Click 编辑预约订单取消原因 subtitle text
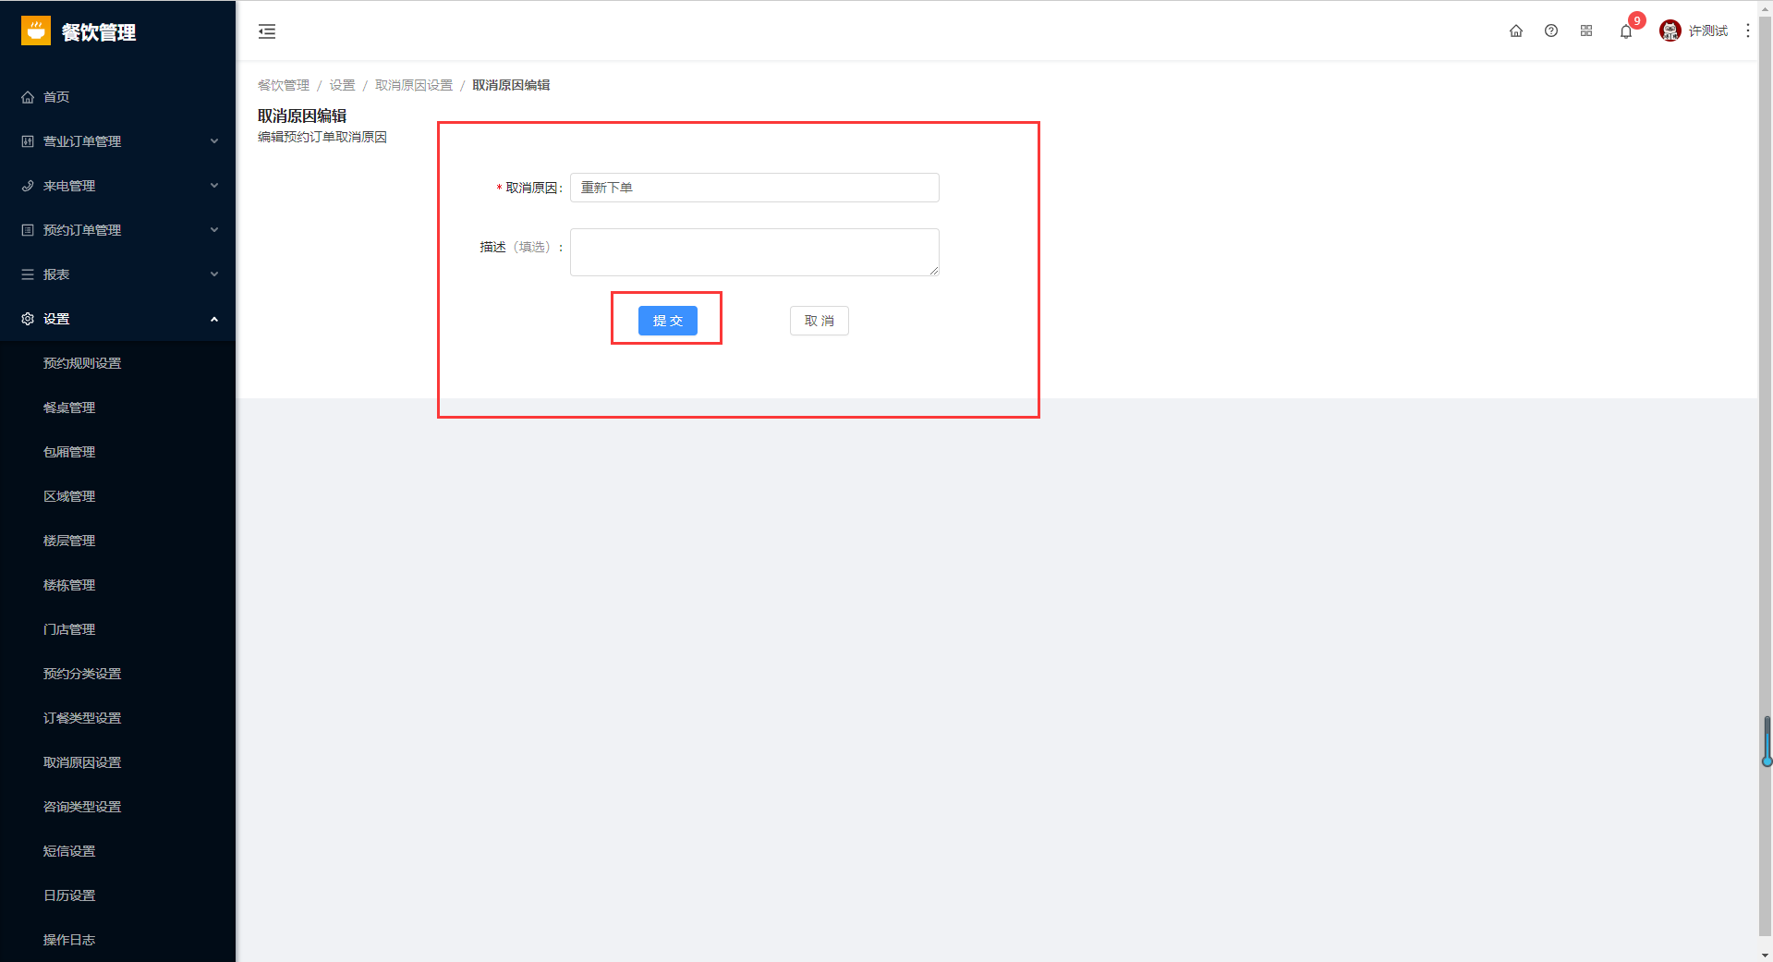The width and height of the screenshot is (1773, 962). 322,137
